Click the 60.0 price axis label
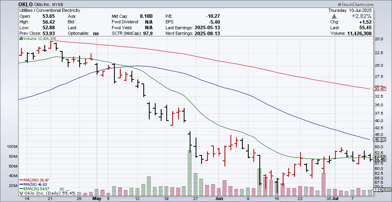The width and height of the screenshot is (392, 202). pyautogui.click(x=379, y=168)
